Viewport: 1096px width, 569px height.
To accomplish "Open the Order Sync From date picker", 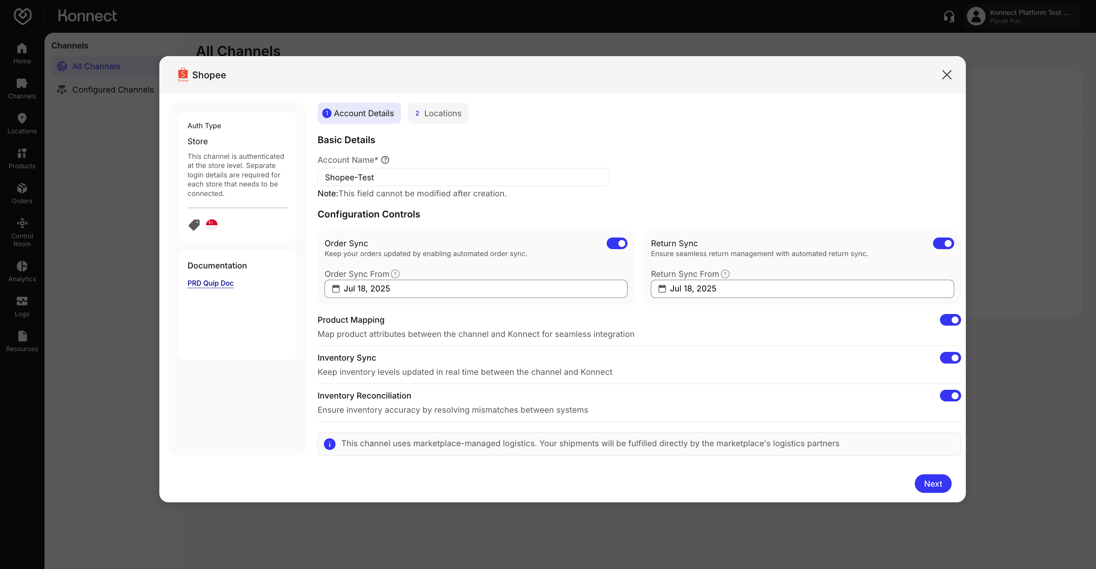I will coord(476,289).
